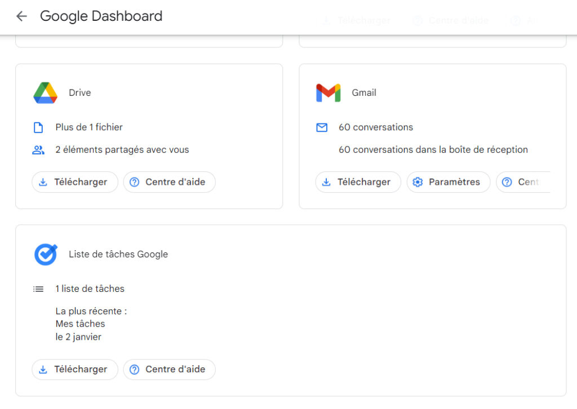Screen dimensions: 577x409
Task: Click the file icon next to Plus de 1 fichier
Action: [x=38, y=128]
